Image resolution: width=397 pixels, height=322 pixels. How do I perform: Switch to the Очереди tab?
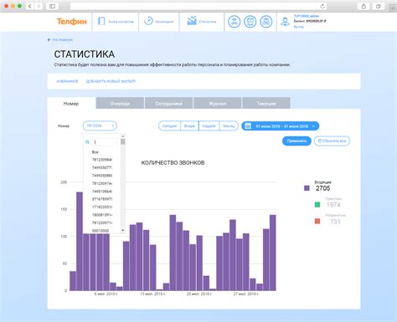point(120,104)
